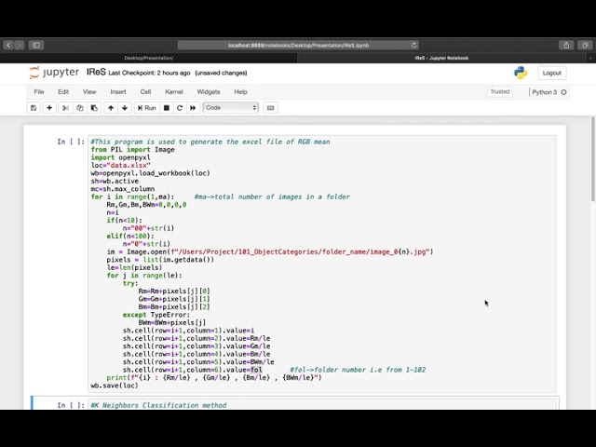Toggle the Safari sidebar button

[36, 46]
